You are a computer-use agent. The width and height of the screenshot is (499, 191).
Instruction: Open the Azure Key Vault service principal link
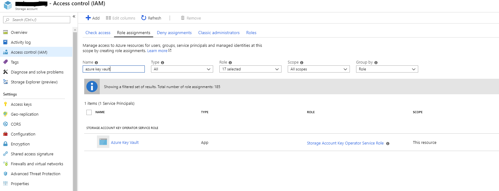(x=125, y=143)
